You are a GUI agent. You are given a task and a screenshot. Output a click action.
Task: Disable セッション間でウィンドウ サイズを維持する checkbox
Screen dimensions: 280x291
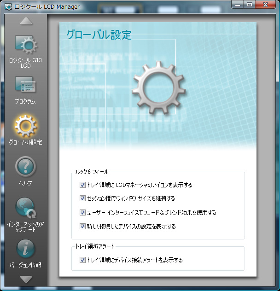click(83, 198)
